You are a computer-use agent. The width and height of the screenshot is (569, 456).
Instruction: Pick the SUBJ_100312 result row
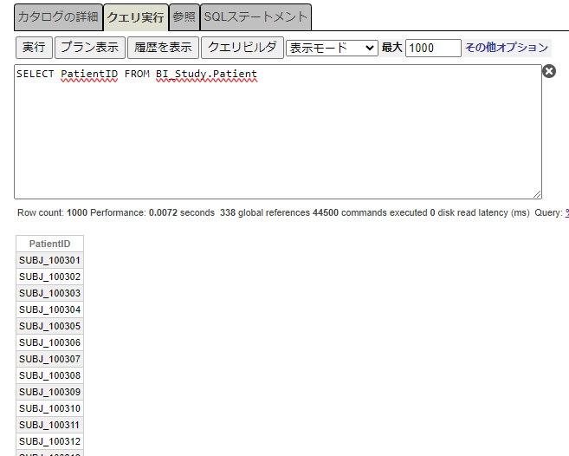click(49, 441)
